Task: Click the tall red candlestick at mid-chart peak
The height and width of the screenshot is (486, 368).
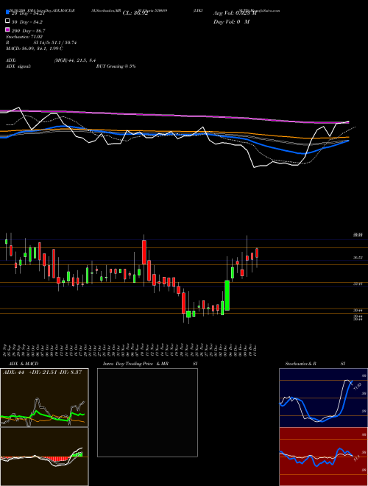Action: point(144,253)
